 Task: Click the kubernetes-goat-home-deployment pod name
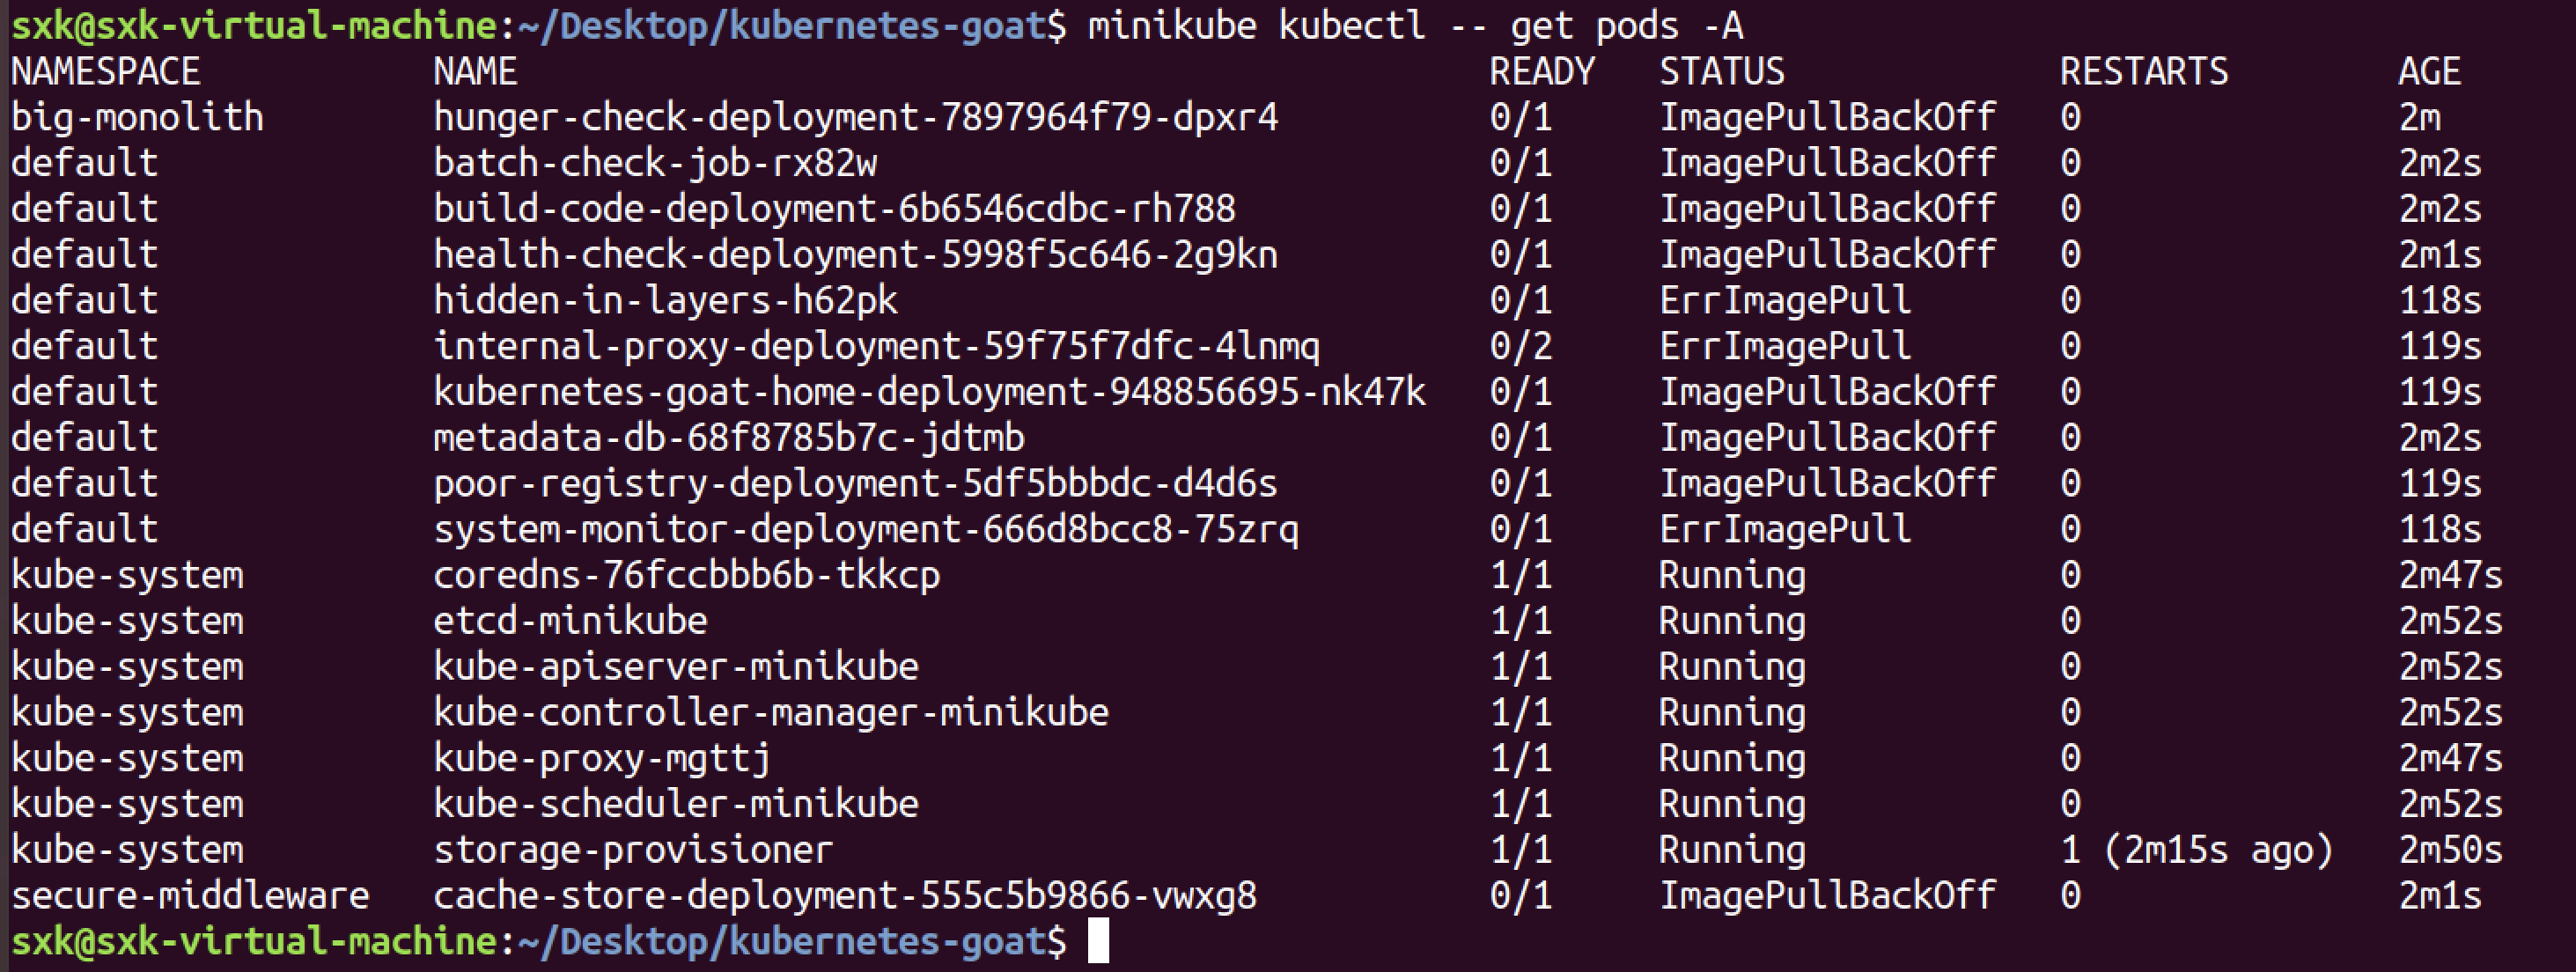tap(929, 392)
